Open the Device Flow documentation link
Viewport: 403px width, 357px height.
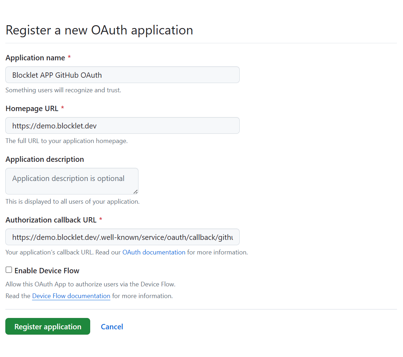71,296
